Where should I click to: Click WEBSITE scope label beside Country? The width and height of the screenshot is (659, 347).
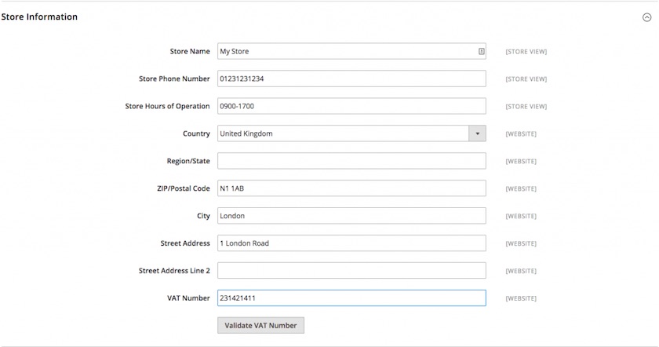521,133
